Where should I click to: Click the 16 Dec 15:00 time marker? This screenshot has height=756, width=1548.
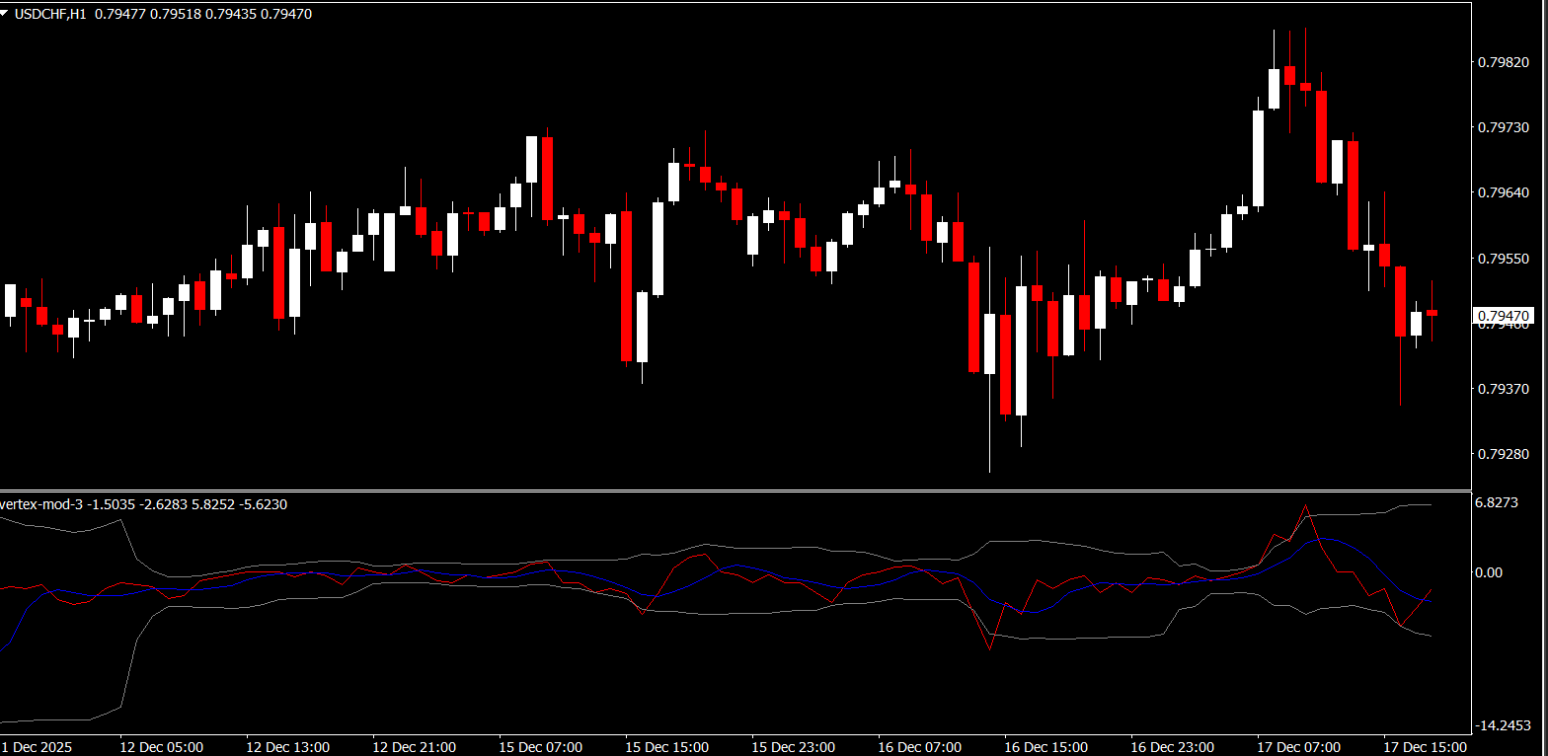coord(1045,747)
